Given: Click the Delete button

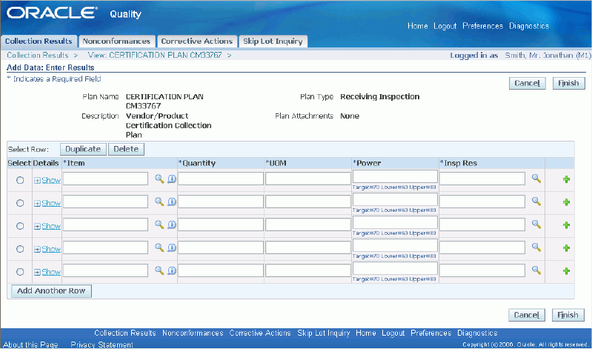Looking at the screenshot, I should (126, 149).
